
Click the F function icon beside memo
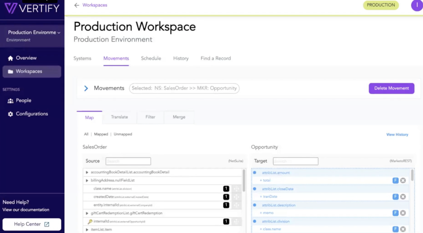pos(395,213)
